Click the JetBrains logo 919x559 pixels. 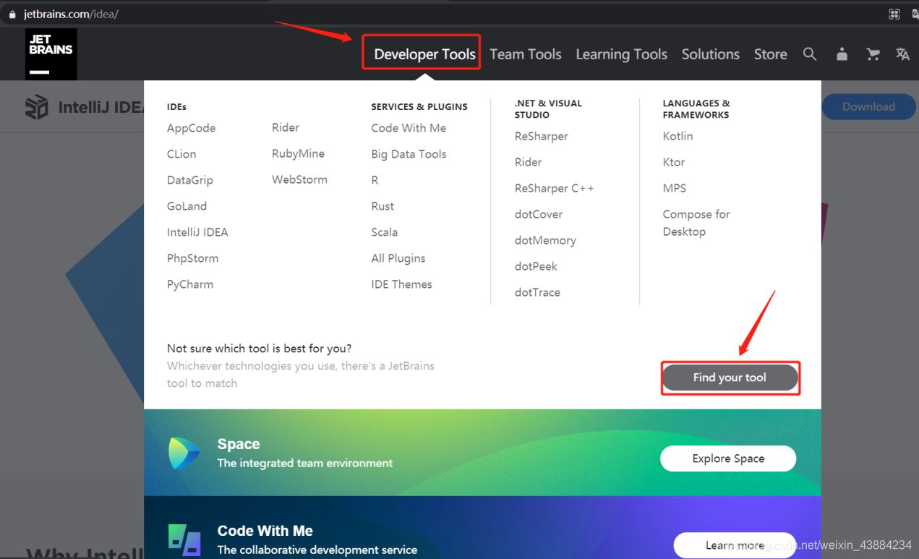click(x=51, y=54)
